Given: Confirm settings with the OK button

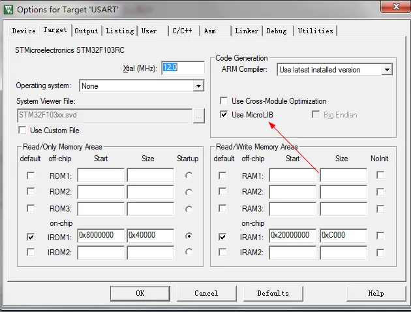Looking at the screenshot, I should click(x=140, y=293).
